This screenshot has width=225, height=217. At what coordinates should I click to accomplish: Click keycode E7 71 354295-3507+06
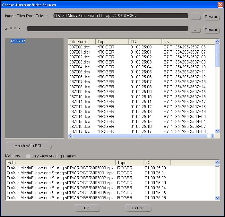(x=185, y=47)
